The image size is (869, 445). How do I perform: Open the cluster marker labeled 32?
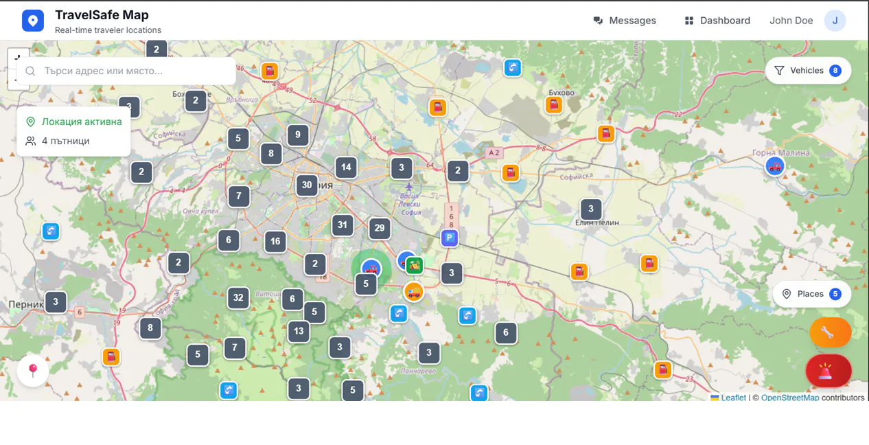point(238,297)
